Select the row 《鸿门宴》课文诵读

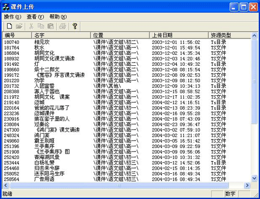click(x=127, y=130)
